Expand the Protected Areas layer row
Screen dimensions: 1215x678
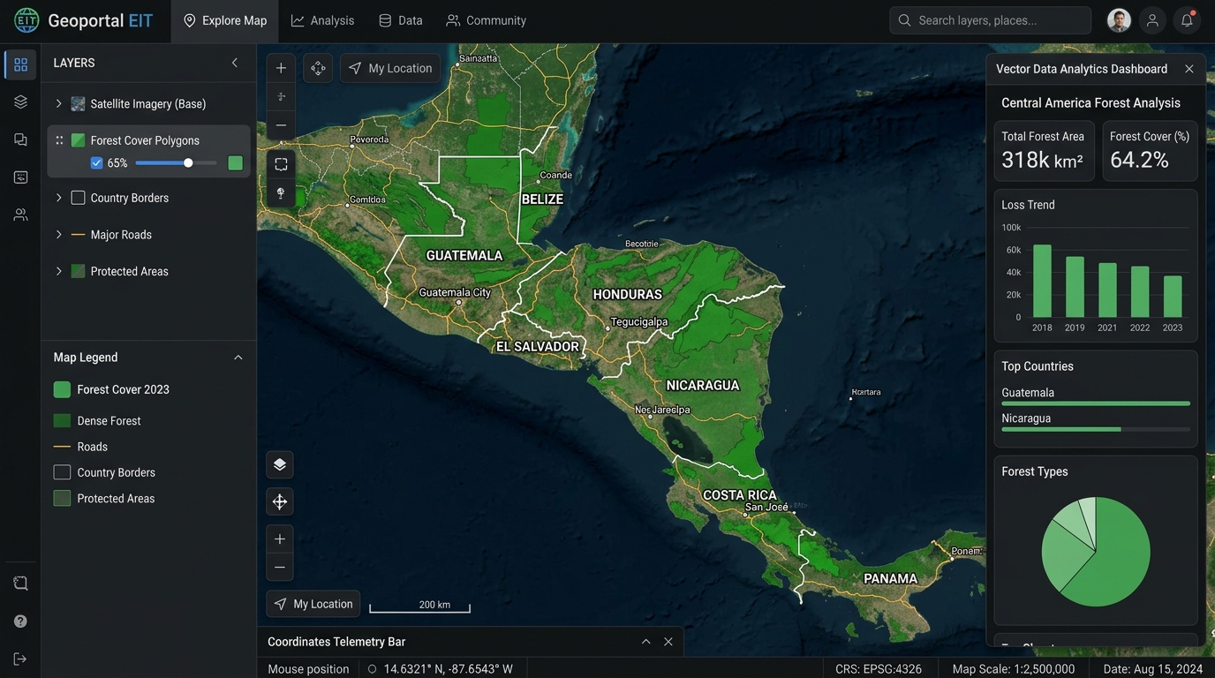pos(58,271)
